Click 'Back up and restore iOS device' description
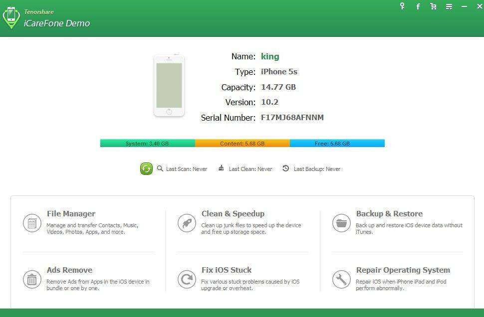484x317 pixels. pos(409,228)
